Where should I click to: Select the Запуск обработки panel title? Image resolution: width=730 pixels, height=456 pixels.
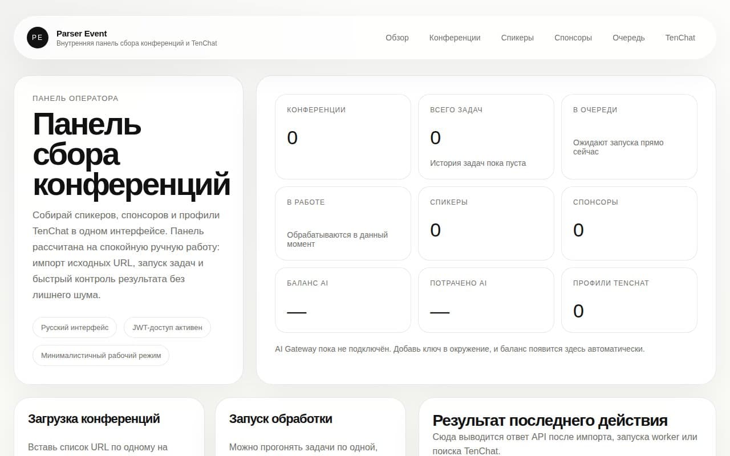[x=280, y=418]
